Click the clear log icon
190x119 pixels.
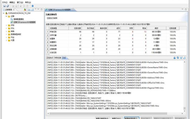click(181, 58)
